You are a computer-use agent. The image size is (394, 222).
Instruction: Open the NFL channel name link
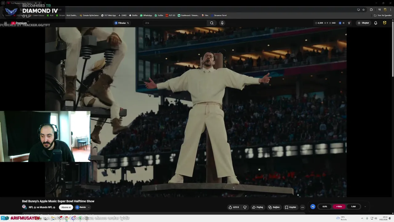[x=31, y=207]
